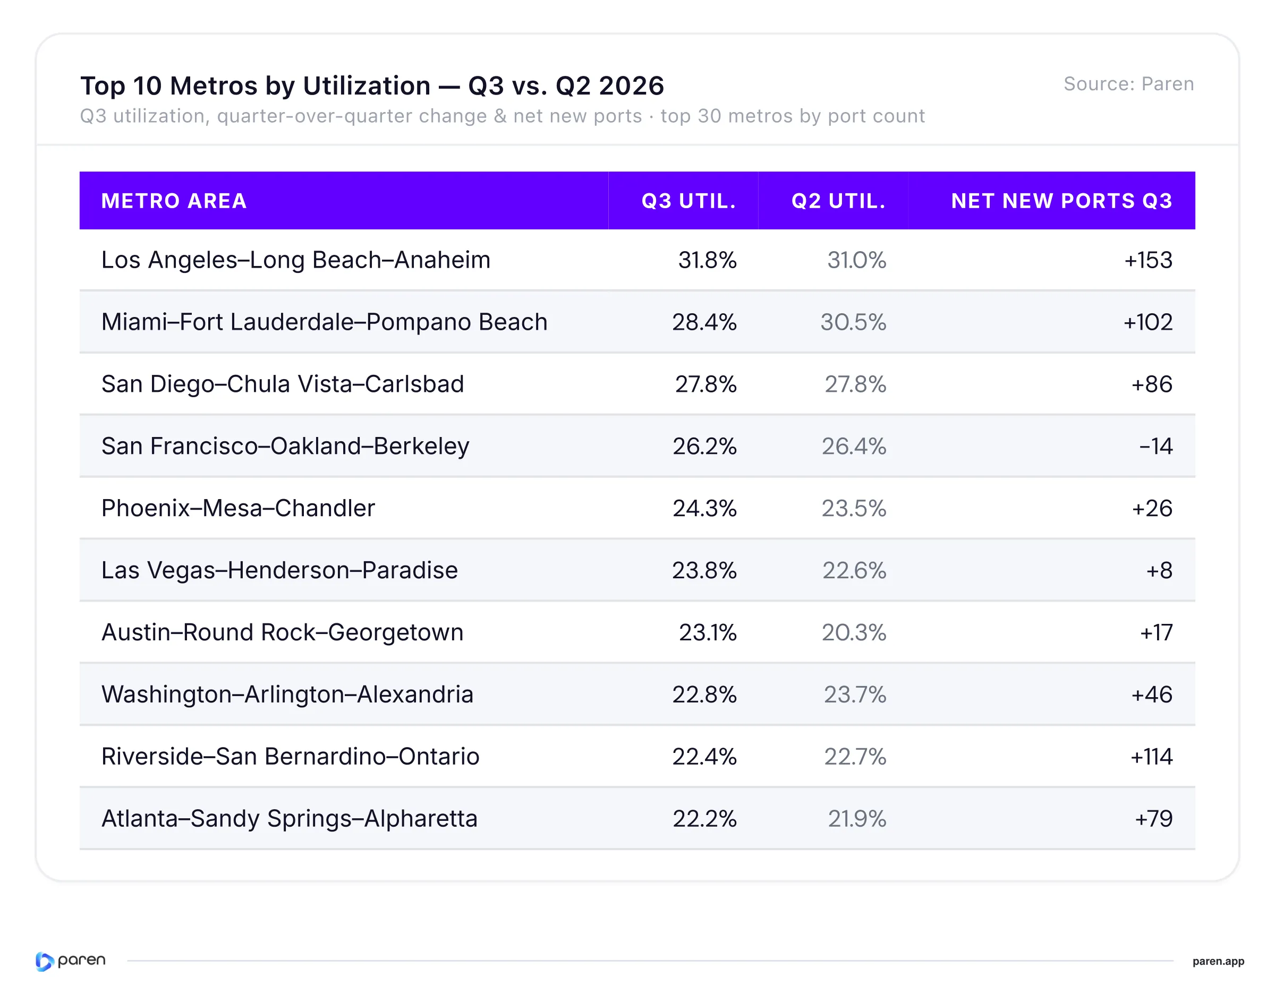Select the Las Vegas–Henderson–Paradise row name

click(x=279, y=570)
